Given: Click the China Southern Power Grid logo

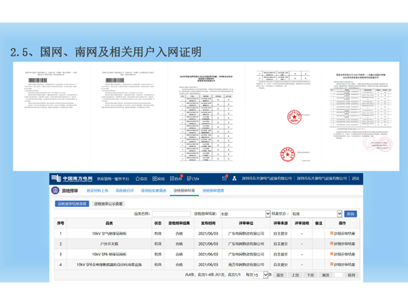Looking at the screenshot, I should [72, 178].
